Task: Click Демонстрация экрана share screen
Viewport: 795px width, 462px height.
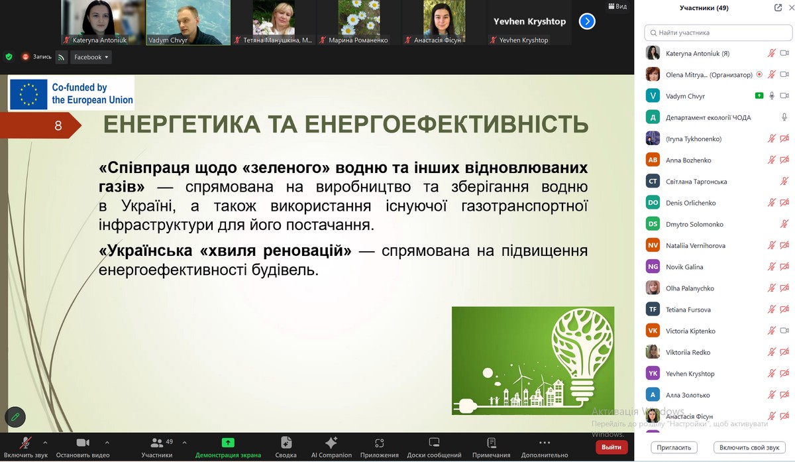Action: (x=228, y=443)
